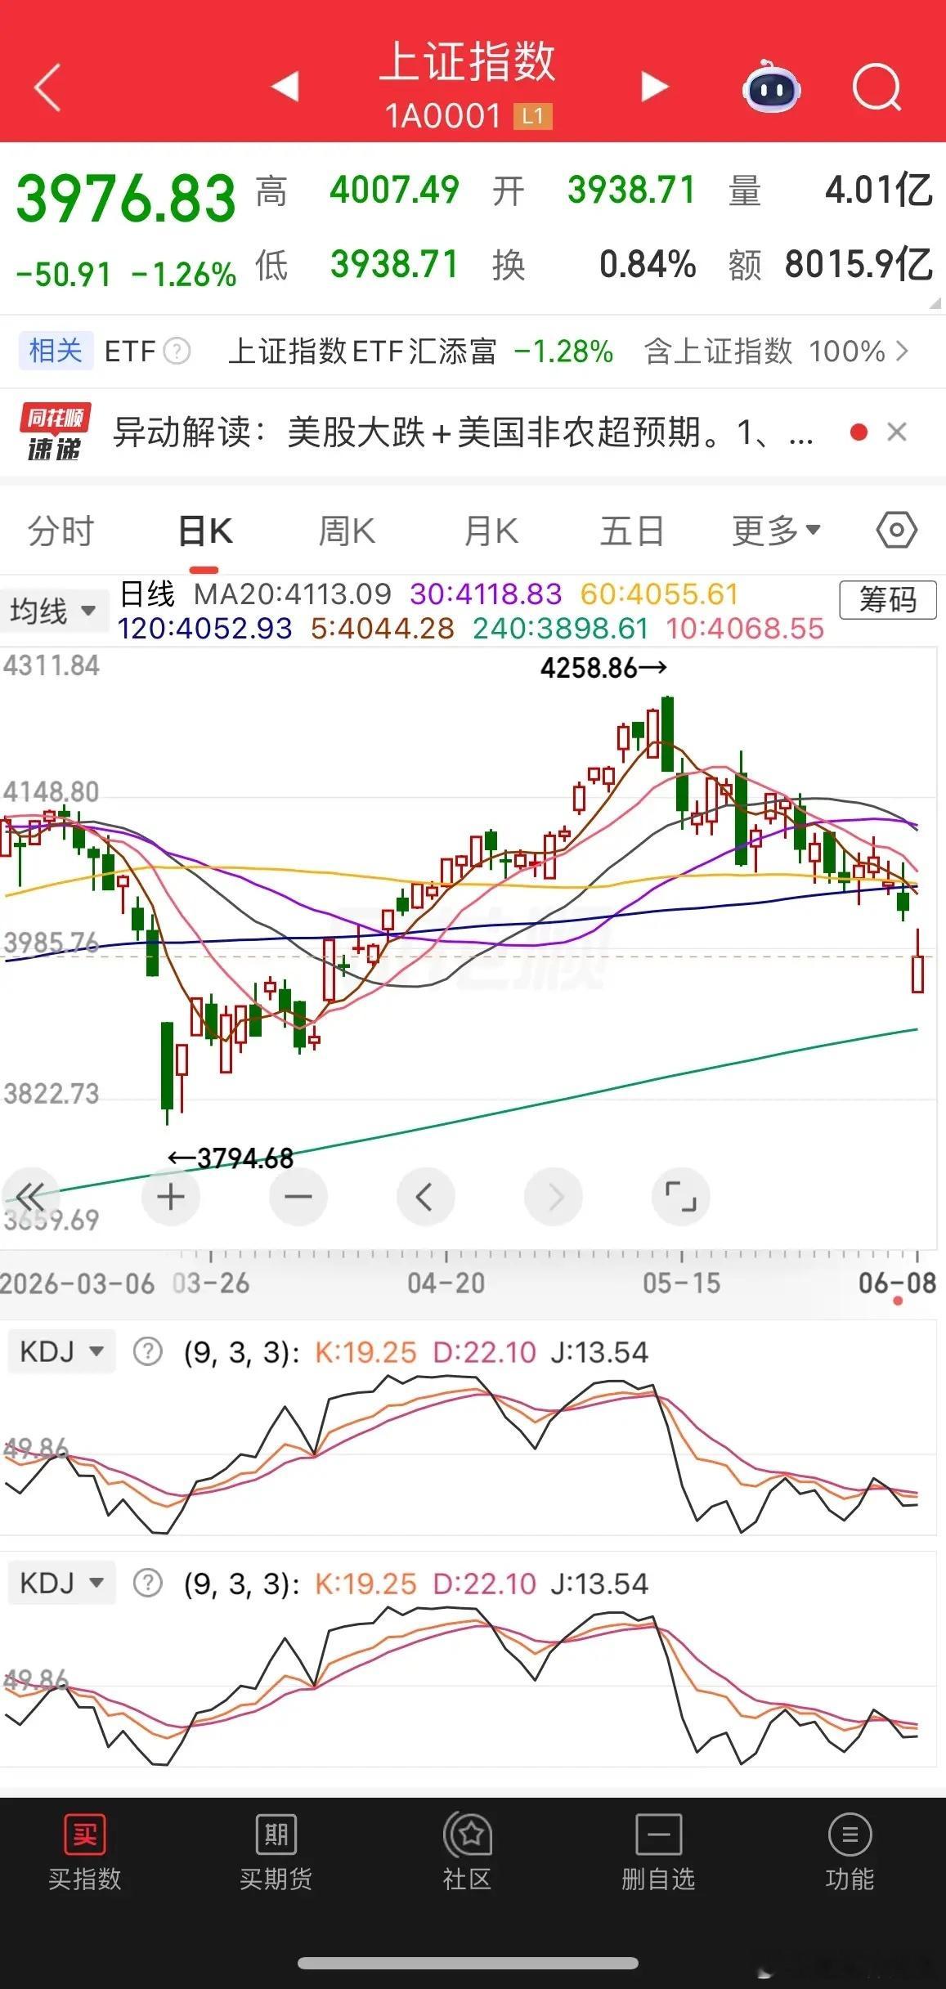This screenshot has height=1989, width=946.
Task: Tap the 3794.68 low price label
Action: (231, 1158)
